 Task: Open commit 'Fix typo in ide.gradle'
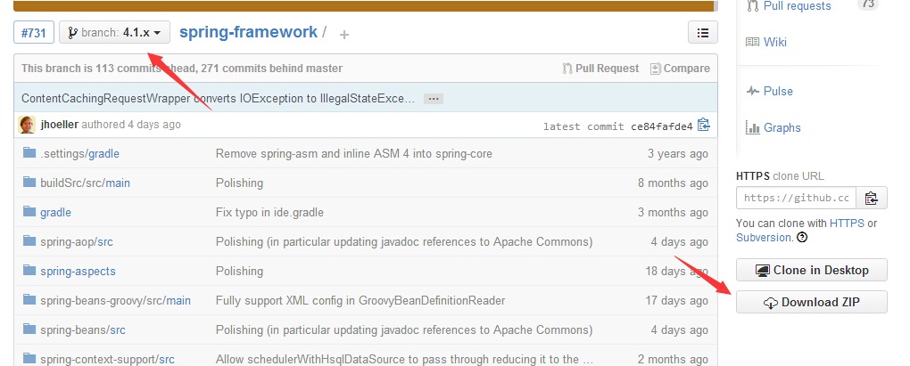[x=269, y=213]
